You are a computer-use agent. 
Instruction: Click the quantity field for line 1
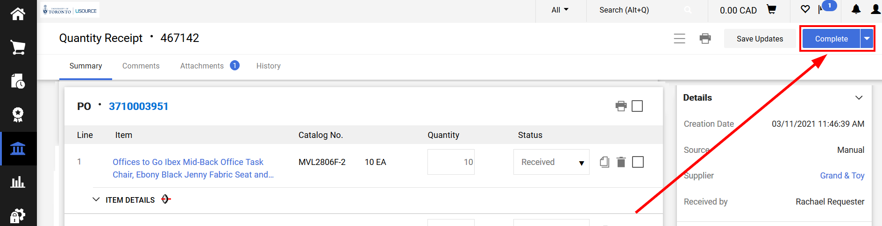click(x=451, y=162)
